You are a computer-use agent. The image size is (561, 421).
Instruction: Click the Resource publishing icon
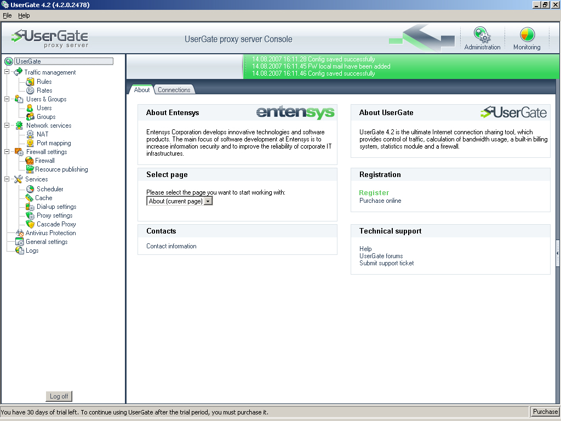30,169
